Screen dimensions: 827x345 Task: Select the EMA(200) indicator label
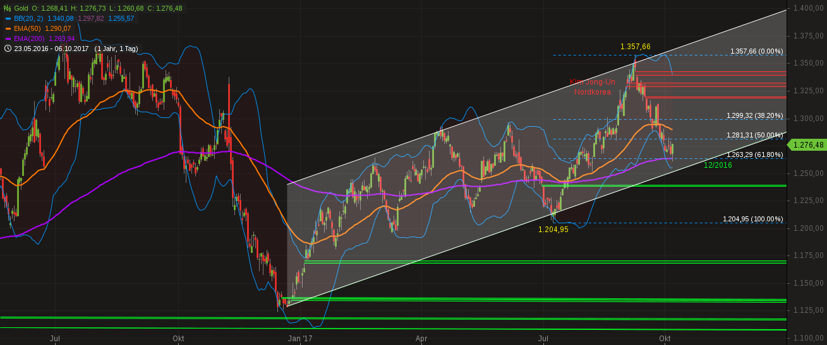point(30,38)
